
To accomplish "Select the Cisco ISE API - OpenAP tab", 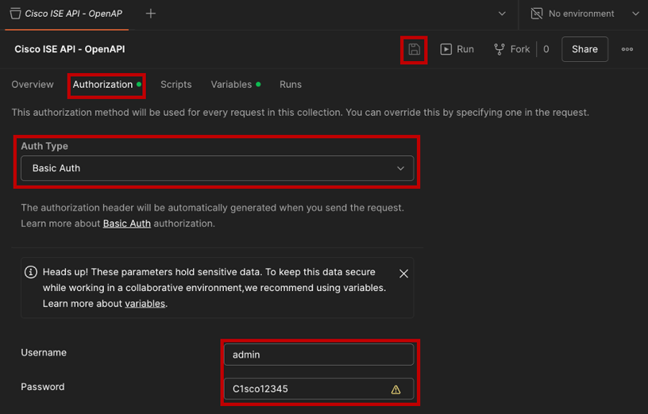I will [x=67, y=13].
